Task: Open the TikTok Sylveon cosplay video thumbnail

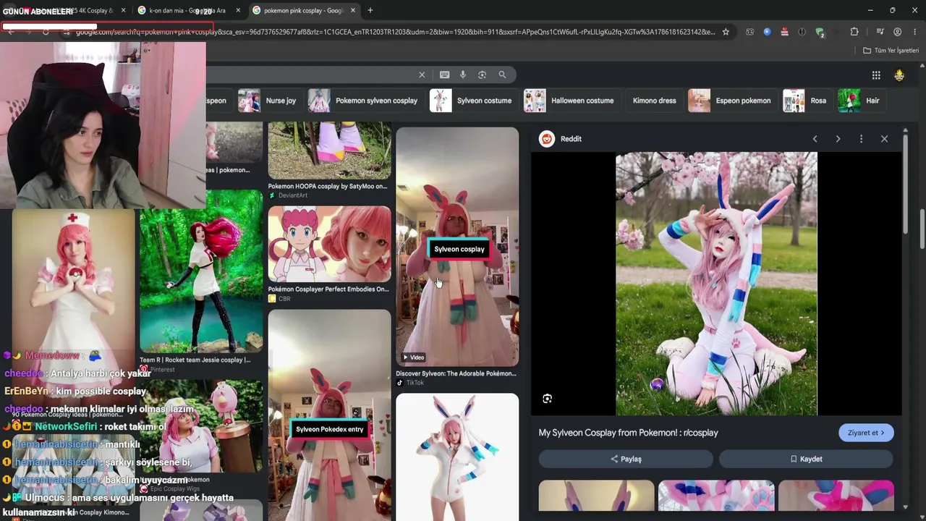Action: (x=457, y=247)
